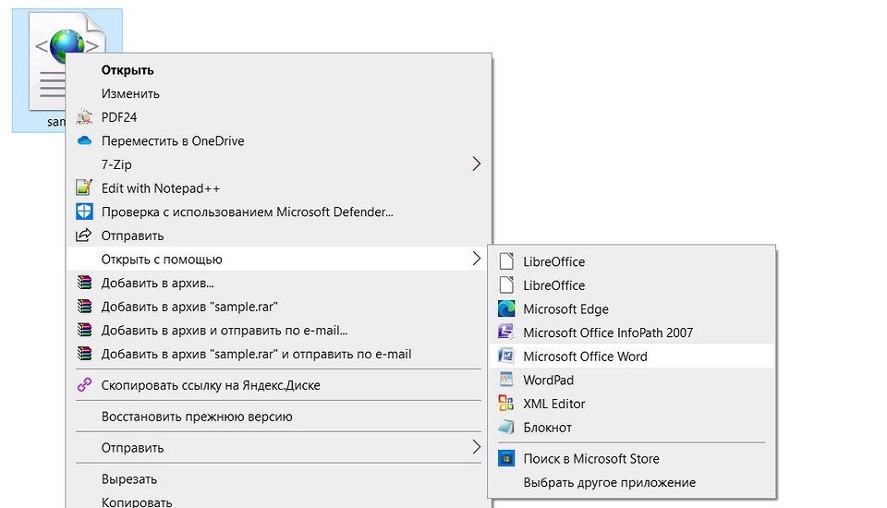Open the 7-Zip menu entry
This screenshot has width=887, height=508.
[x=279, y=164]
